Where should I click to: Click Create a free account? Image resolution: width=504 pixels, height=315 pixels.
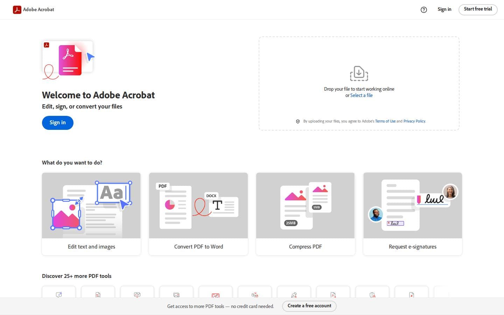click(x=309, y=306)
